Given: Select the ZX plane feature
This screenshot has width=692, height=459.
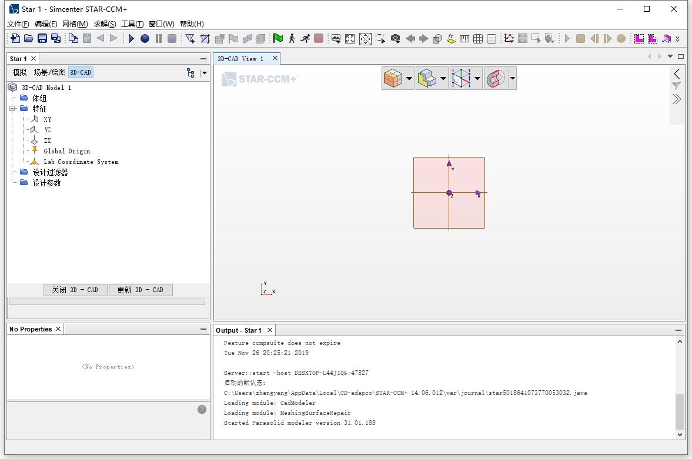Looking at the screenshot, I should click(x=47, y=140).
